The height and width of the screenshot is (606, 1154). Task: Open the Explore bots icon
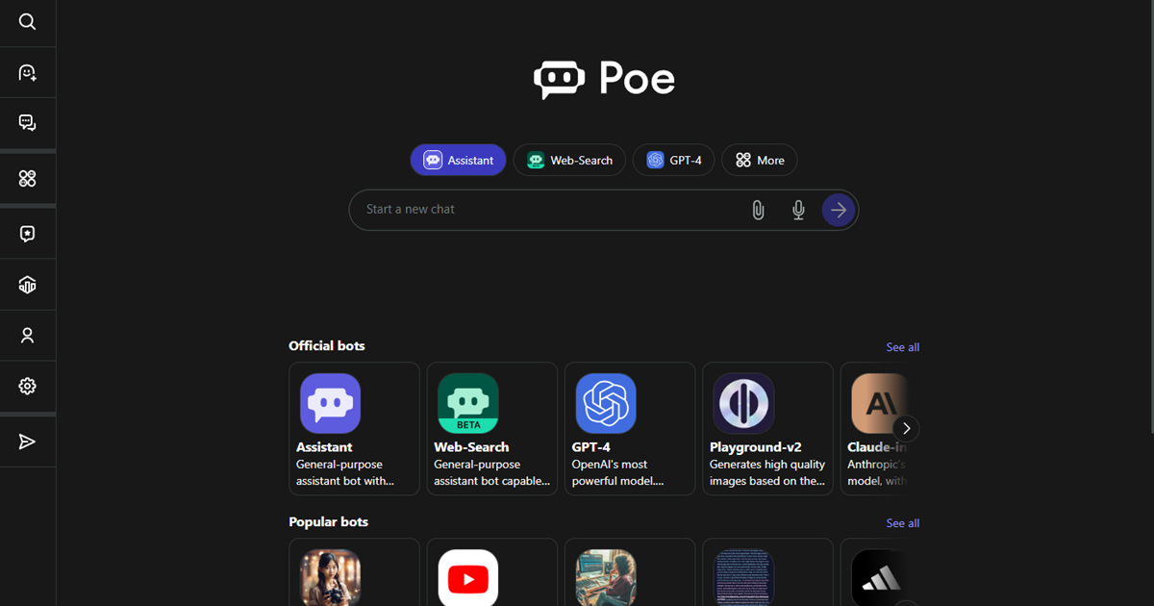(x=28, y=178)
